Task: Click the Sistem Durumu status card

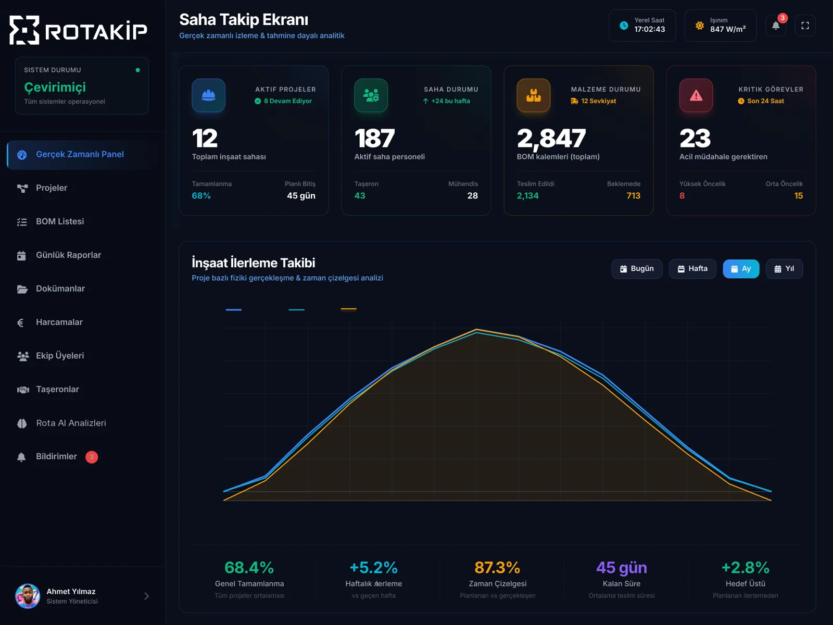Action: pyautogui.click(x=82, y=86)
